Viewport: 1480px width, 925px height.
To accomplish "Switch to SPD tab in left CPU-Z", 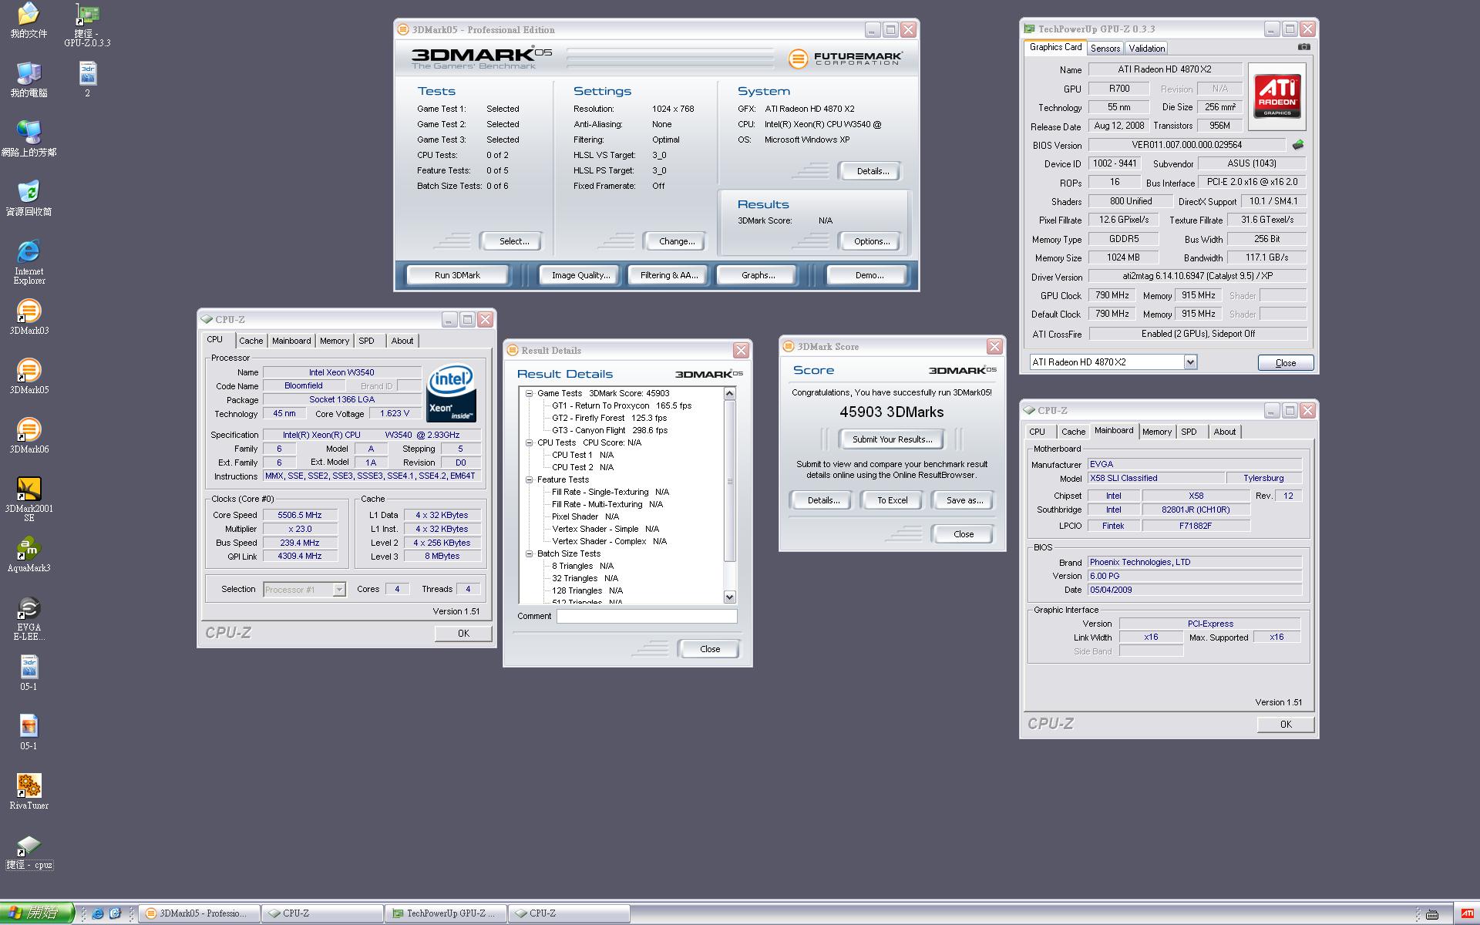I will click(x=367, y=341).
